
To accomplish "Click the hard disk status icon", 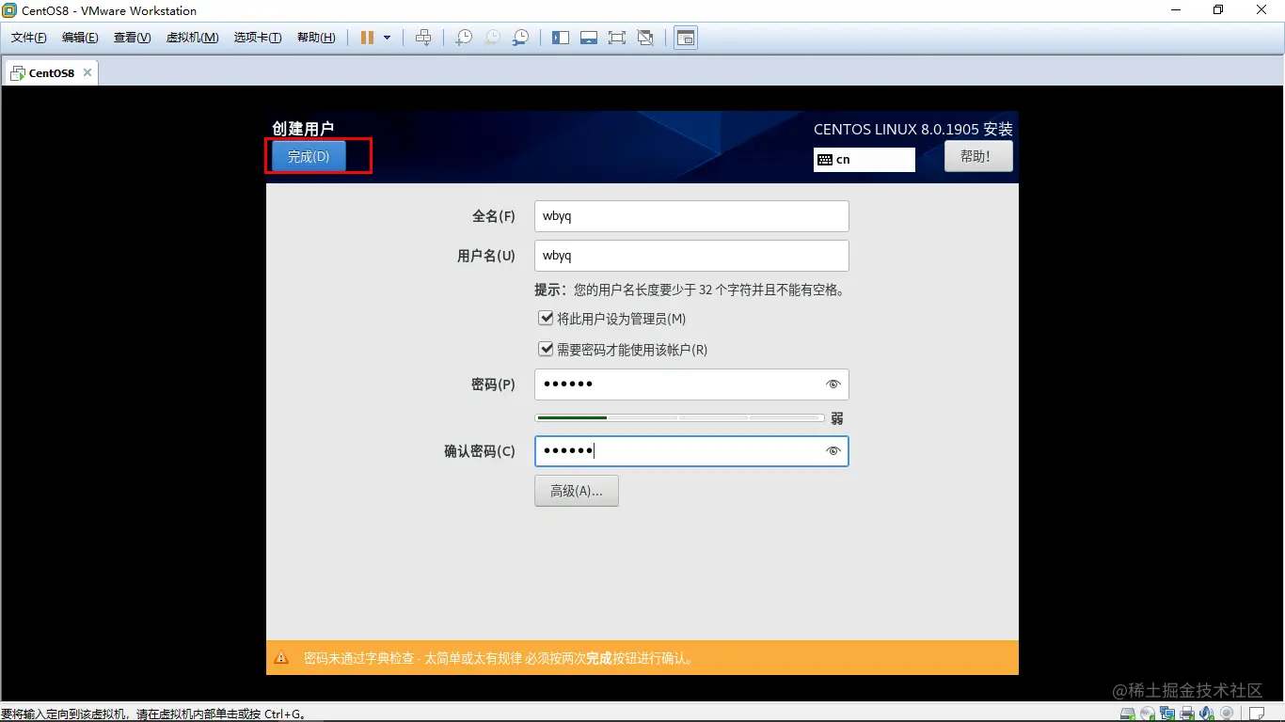I will (x=1127, y=714).
